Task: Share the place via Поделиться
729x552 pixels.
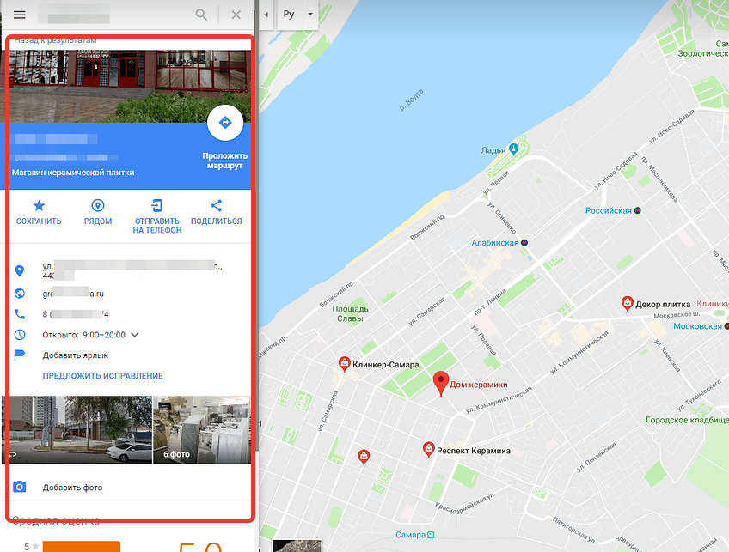Action: pyautogui.click(x=216, y=212)
